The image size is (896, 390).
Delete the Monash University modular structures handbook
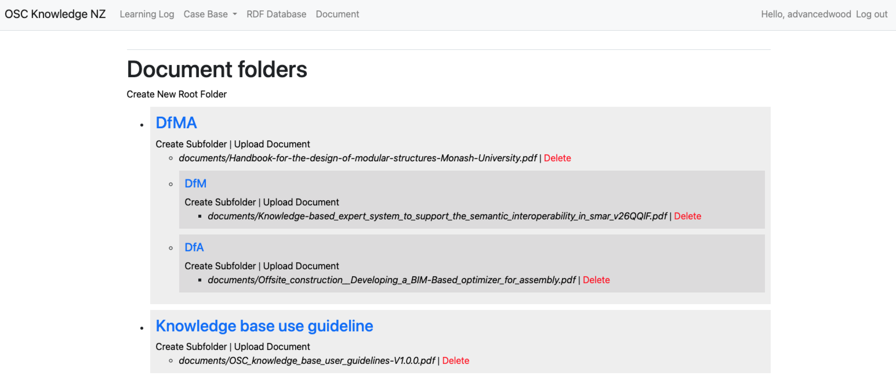(x=557, y=157)
